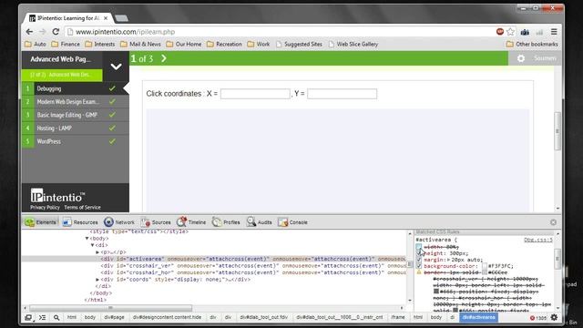Open the Profiles panel
This screenshot has height=328, width=583.
[x=226, y=222]
